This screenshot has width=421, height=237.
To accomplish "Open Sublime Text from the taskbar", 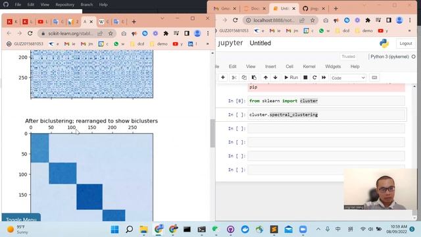I will click(274, 229).
